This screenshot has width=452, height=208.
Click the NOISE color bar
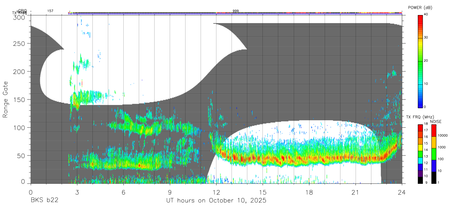[434, 154]
